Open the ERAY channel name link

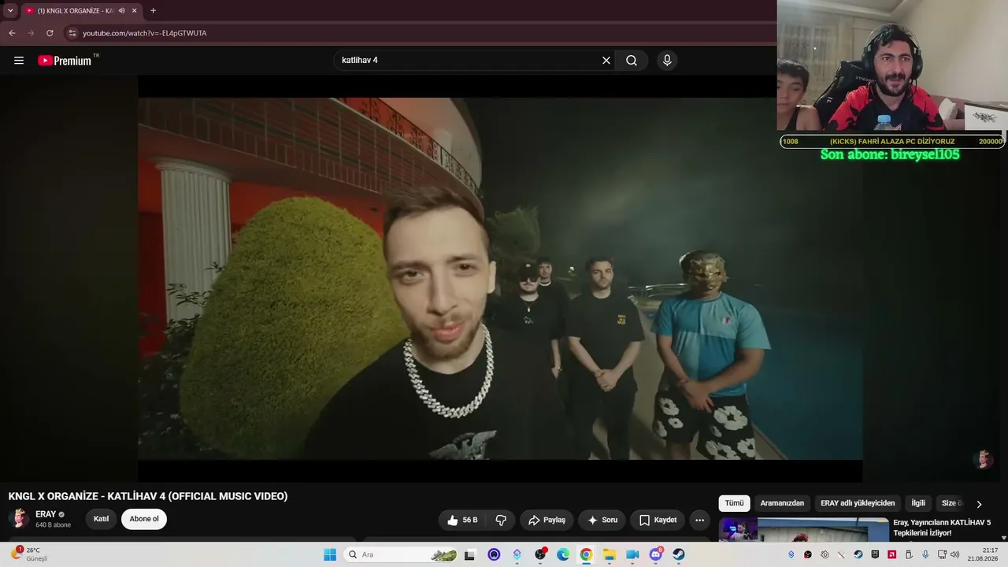(46, 514)
